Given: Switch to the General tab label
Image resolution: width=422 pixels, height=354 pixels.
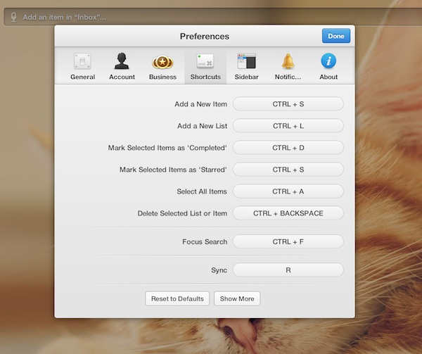Looking at the screenshot, I should tap(82, 77).
